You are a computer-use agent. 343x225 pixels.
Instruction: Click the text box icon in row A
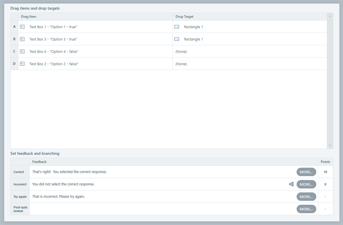(22, 27)
